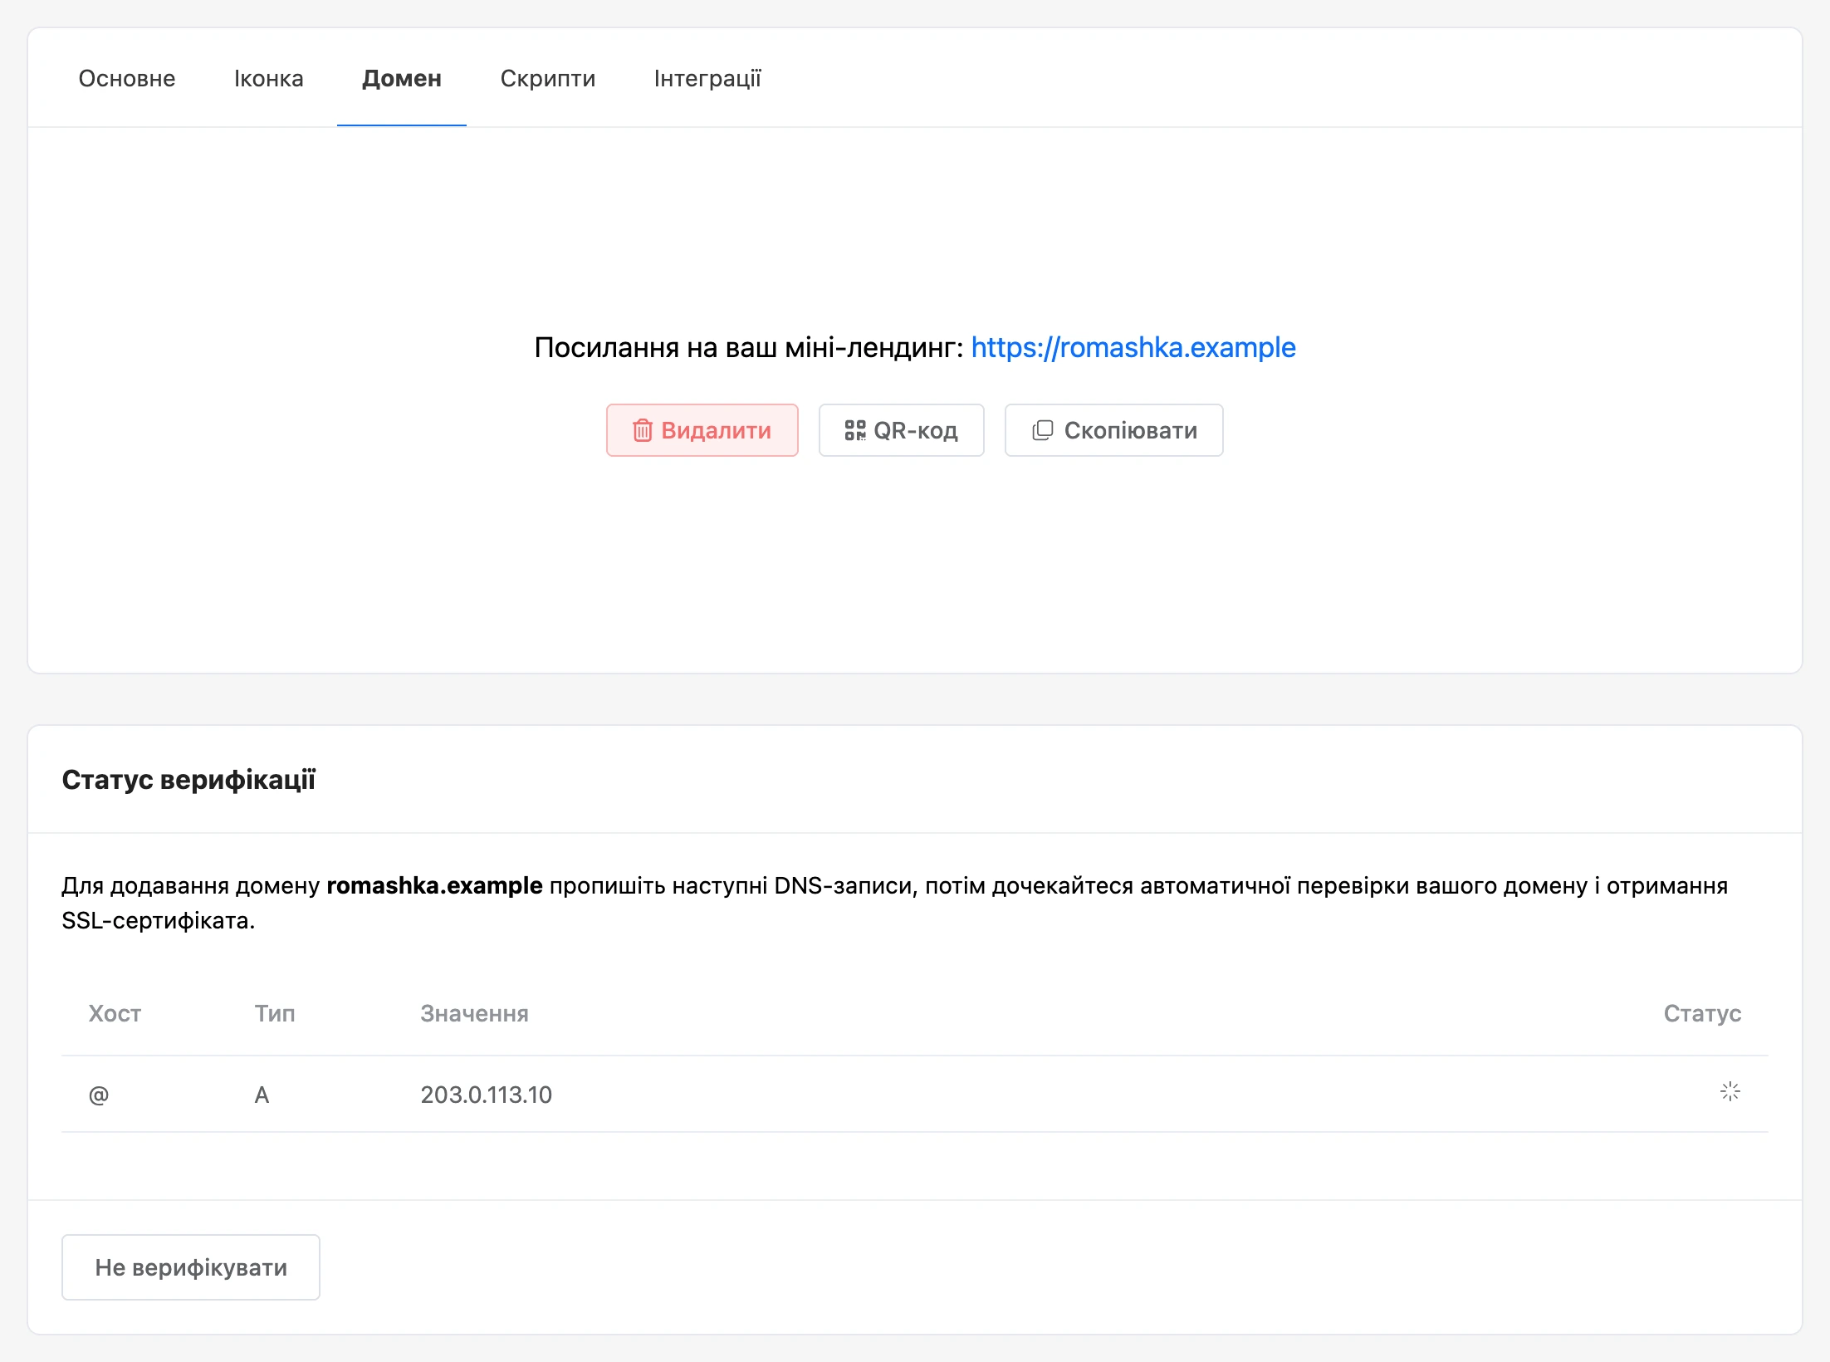This screenshot has height=1362, width=1830.
Task: Click the copy icon beside Скопіювати
Action: (x=1043, y=430)
